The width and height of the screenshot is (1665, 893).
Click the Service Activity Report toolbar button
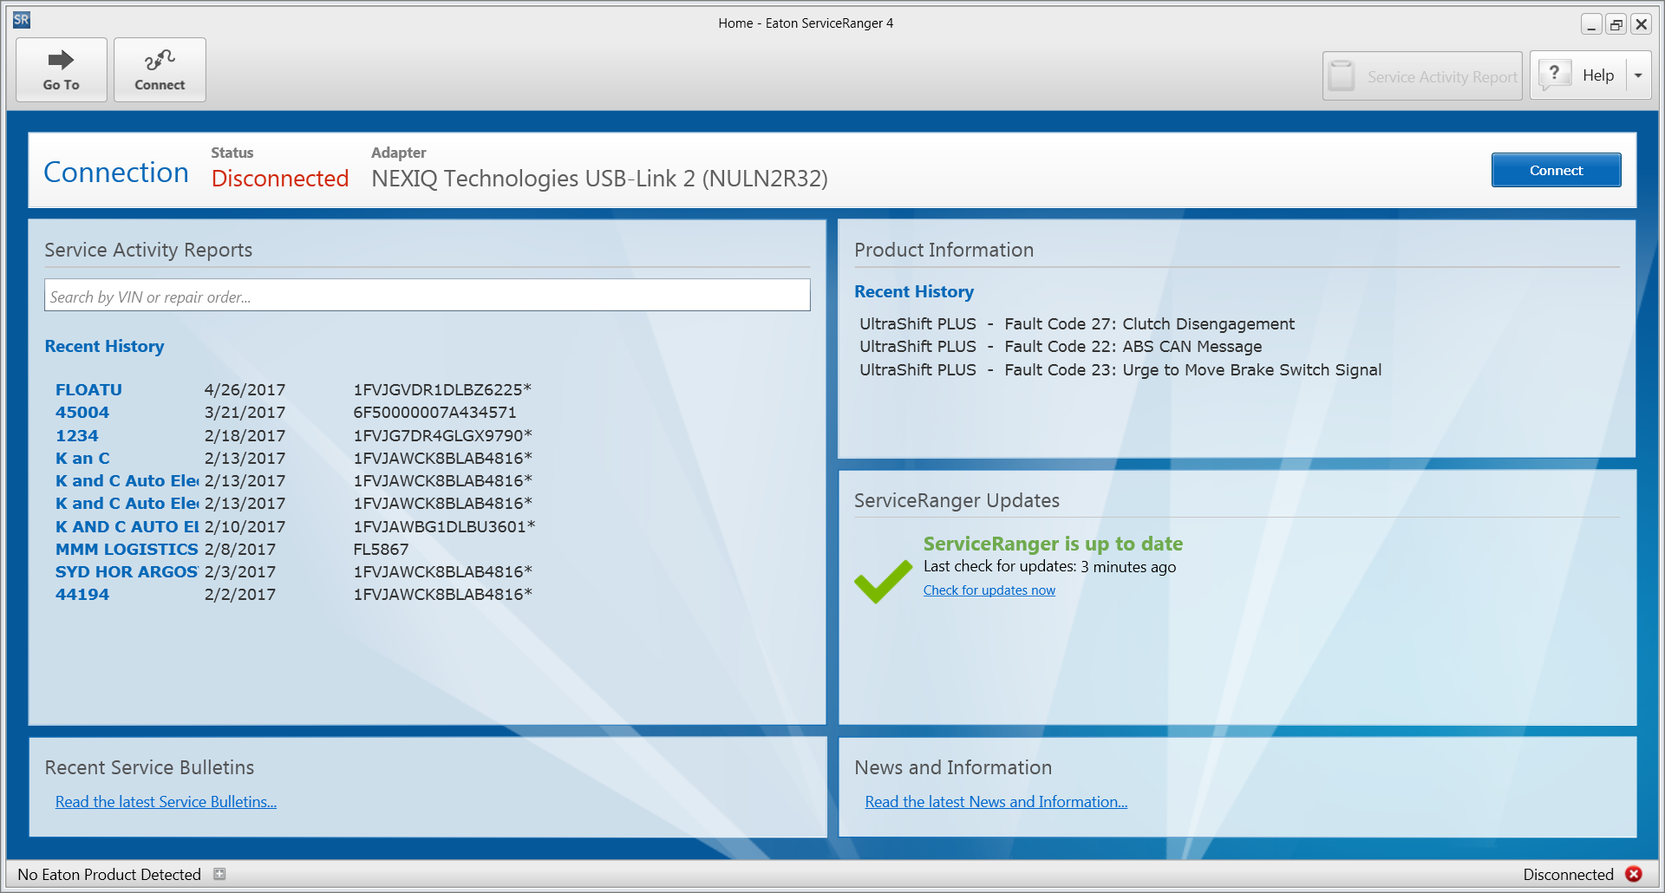1422,76
